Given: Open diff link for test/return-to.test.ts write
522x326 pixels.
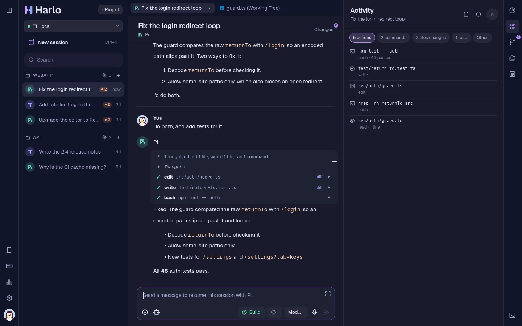Looking at the screenshot, I should pyautogui.click(x=319, y=188).
